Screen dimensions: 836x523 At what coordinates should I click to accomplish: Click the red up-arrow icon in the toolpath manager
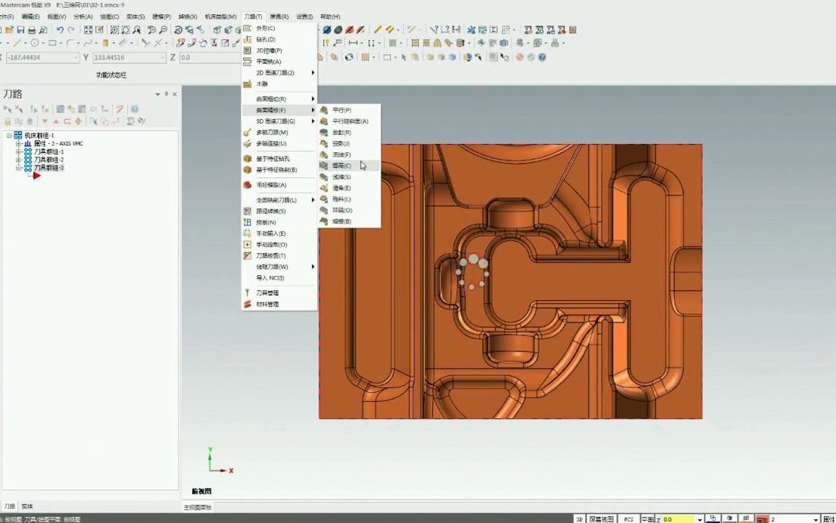coord(56,121)
